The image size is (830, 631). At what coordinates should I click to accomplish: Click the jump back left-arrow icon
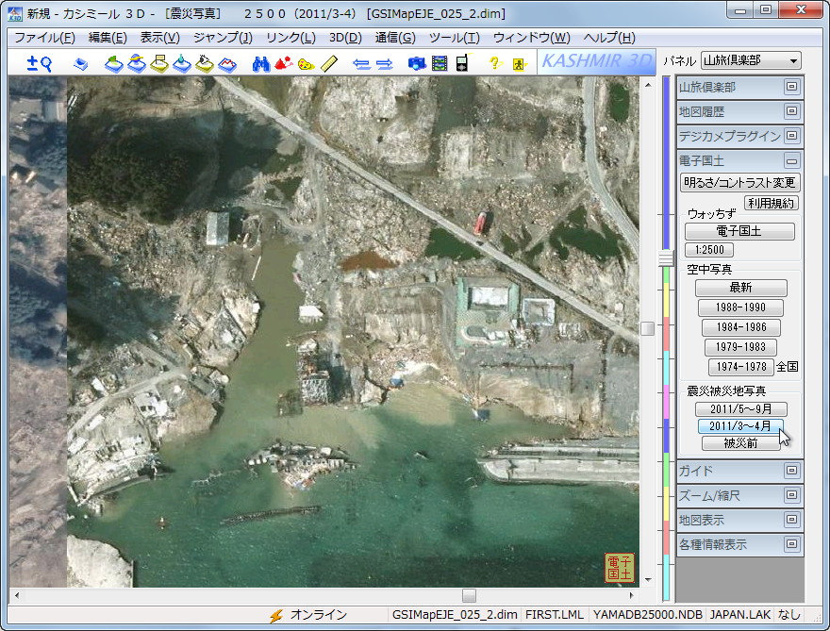[362, 62]
